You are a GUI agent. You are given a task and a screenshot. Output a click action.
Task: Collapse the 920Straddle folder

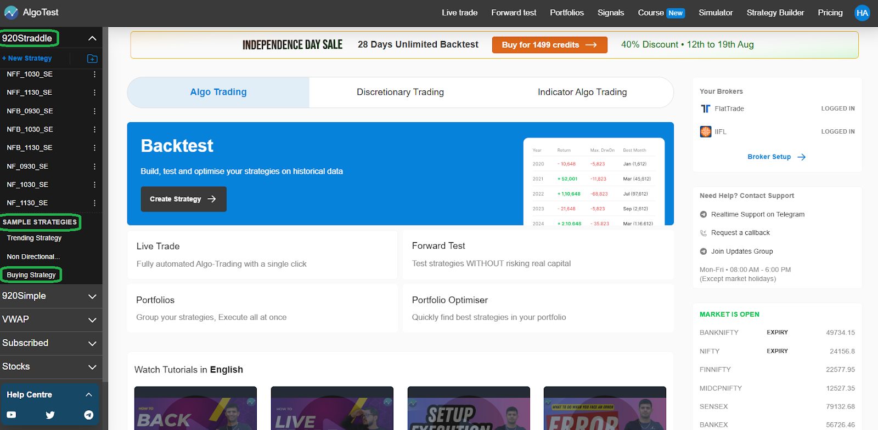(92, 38)
